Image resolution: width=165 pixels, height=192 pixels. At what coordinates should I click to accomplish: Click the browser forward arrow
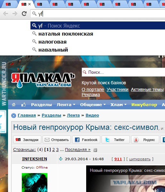[15, 13]
